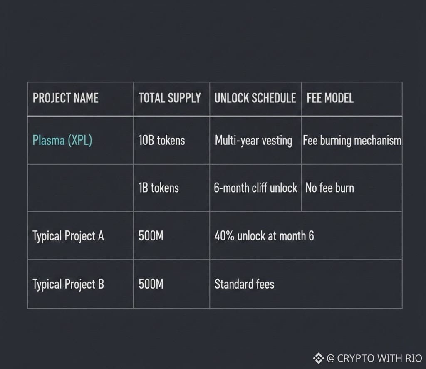Select the Typical Project B row label

click(68, 285)
